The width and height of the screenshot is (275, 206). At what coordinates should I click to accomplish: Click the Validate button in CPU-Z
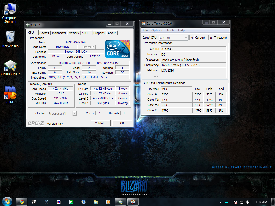pyautogui.click(x=100, y=123)
